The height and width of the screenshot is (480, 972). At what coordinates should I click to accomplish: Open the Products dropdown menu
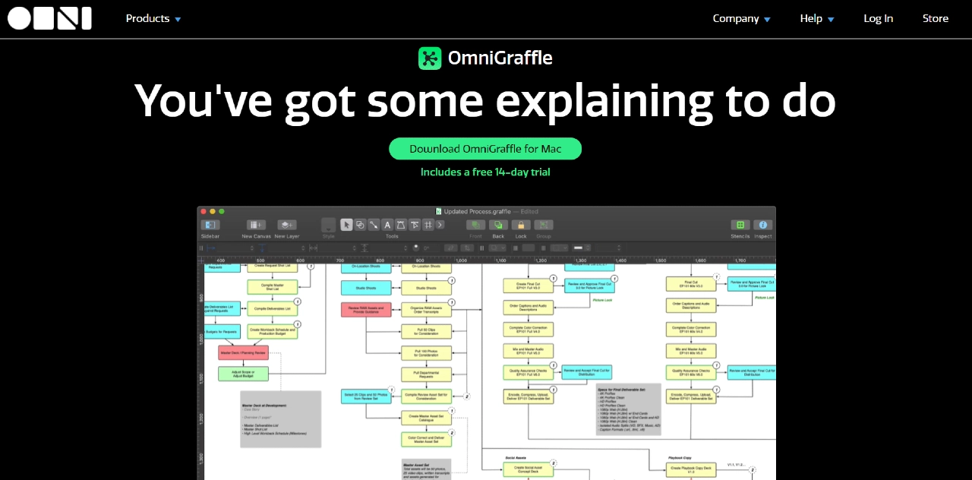(153, 19)
